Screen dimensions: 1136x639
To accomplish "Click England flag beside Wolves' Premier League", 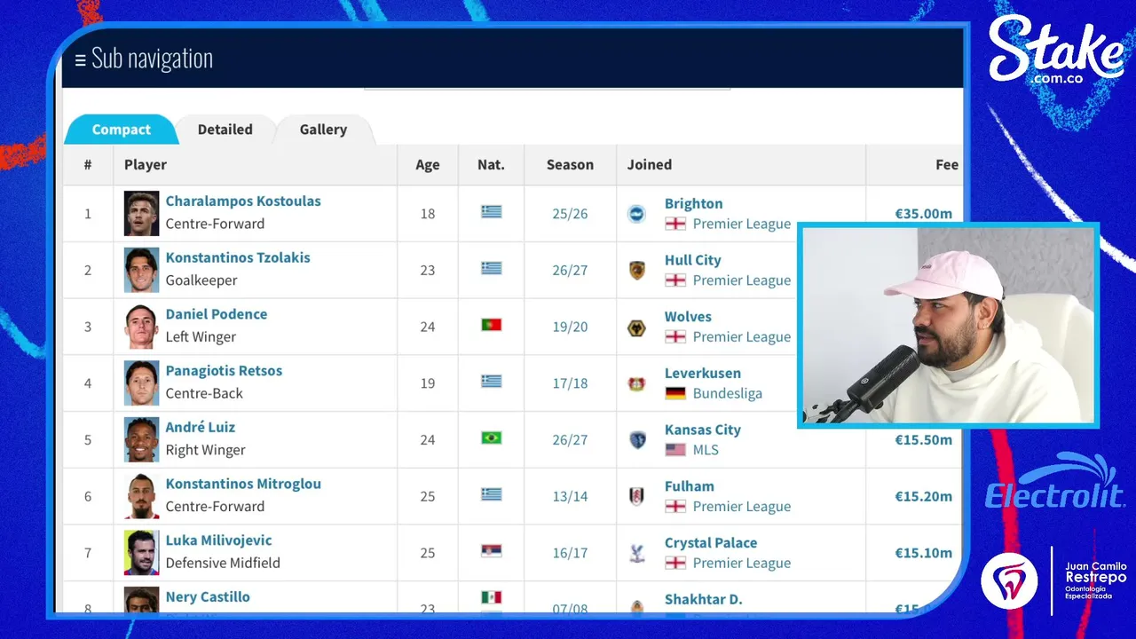I will tap(675, 336).
